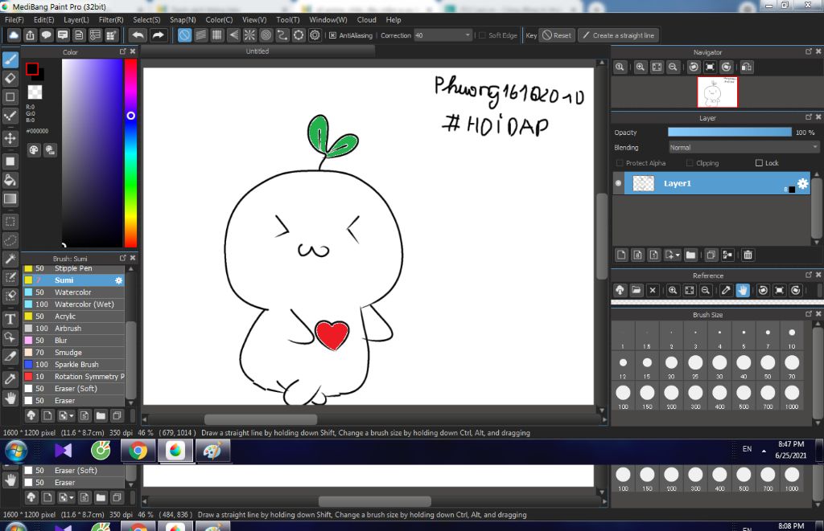Choose Sparkle Brush

click(74, 365)
